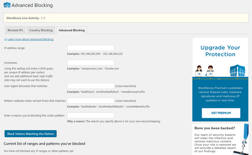Select the Advanced Blocking tab
Viewport: 252px width, 155px height.
(x=72, y=30)
